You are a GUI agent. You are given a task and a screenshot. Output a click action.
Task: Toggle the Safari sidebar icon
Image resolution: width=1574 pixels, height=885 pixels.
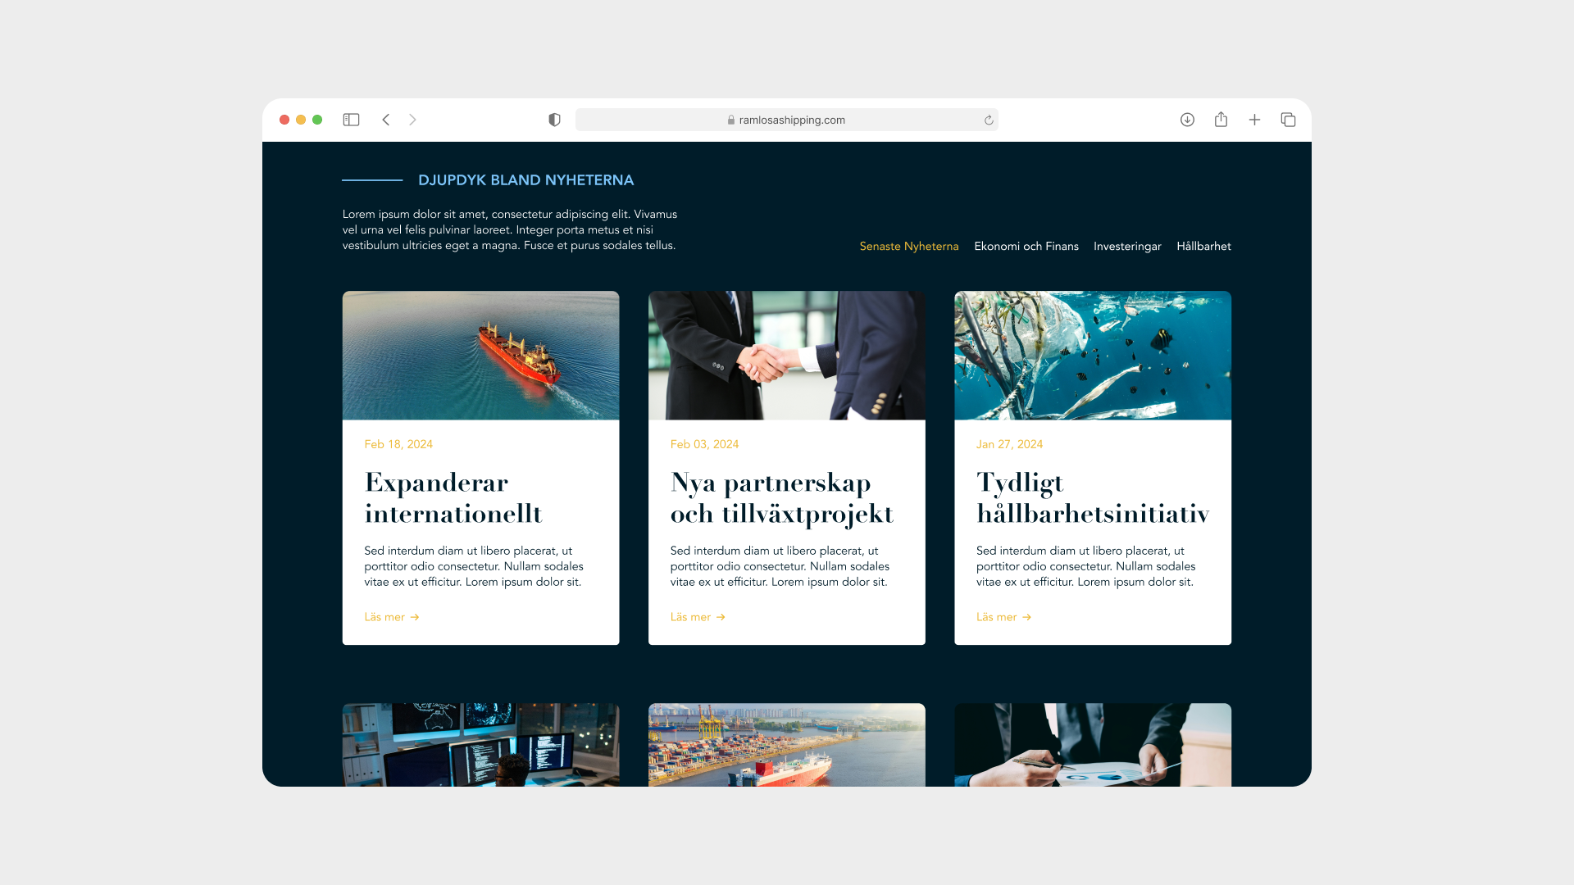point(351,120)
